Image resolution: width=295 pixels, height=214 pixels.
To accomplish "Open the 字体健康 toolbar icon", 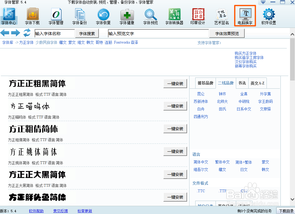I will [x=127, y=17].
